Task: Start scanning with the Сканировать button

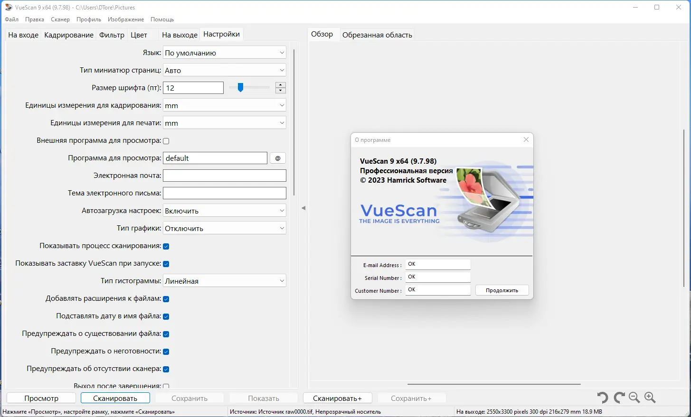Action: [x=115, y=398]
